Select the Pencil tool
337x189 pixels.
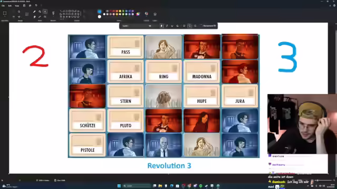pyautogui.click(x=34, y=12)
